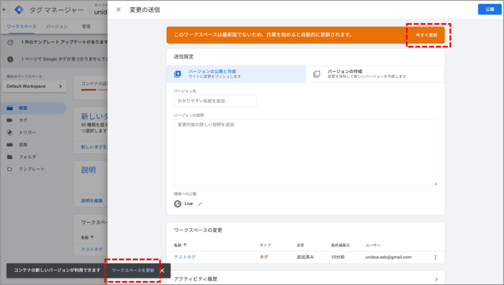Expand the アクティビティ履歴 section
This screenshot has width=504, height=285.
tap(306, 278)
